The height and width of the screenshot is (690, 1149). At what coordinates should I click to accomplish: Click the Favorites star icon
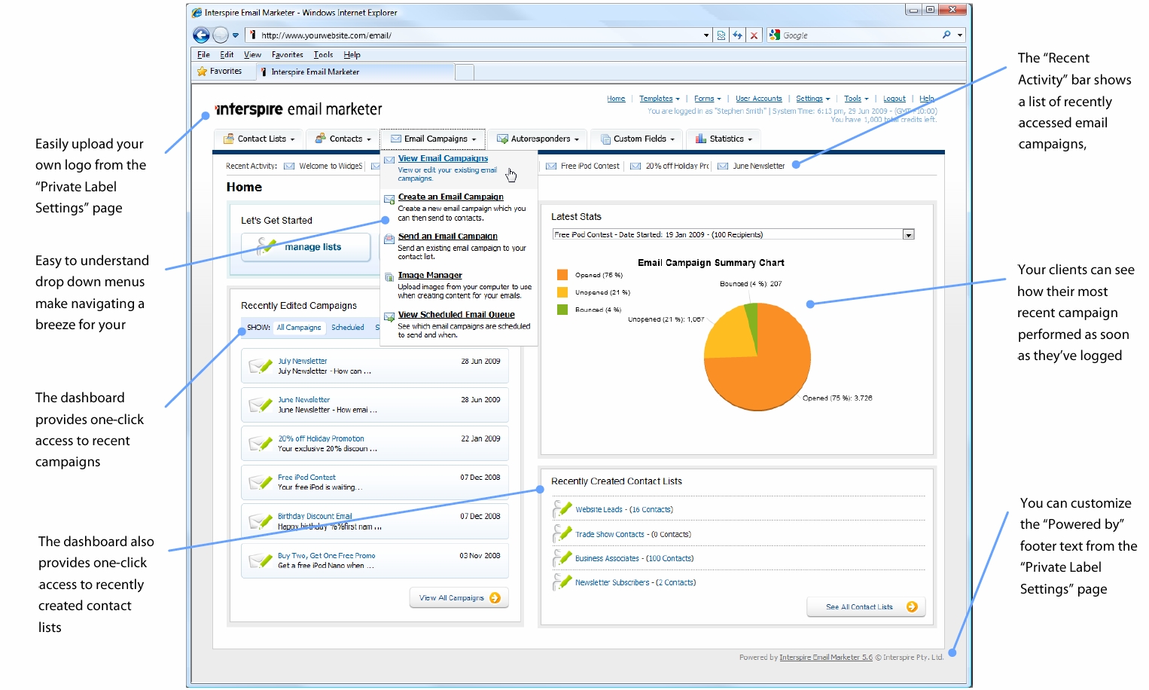click(202, 72)
